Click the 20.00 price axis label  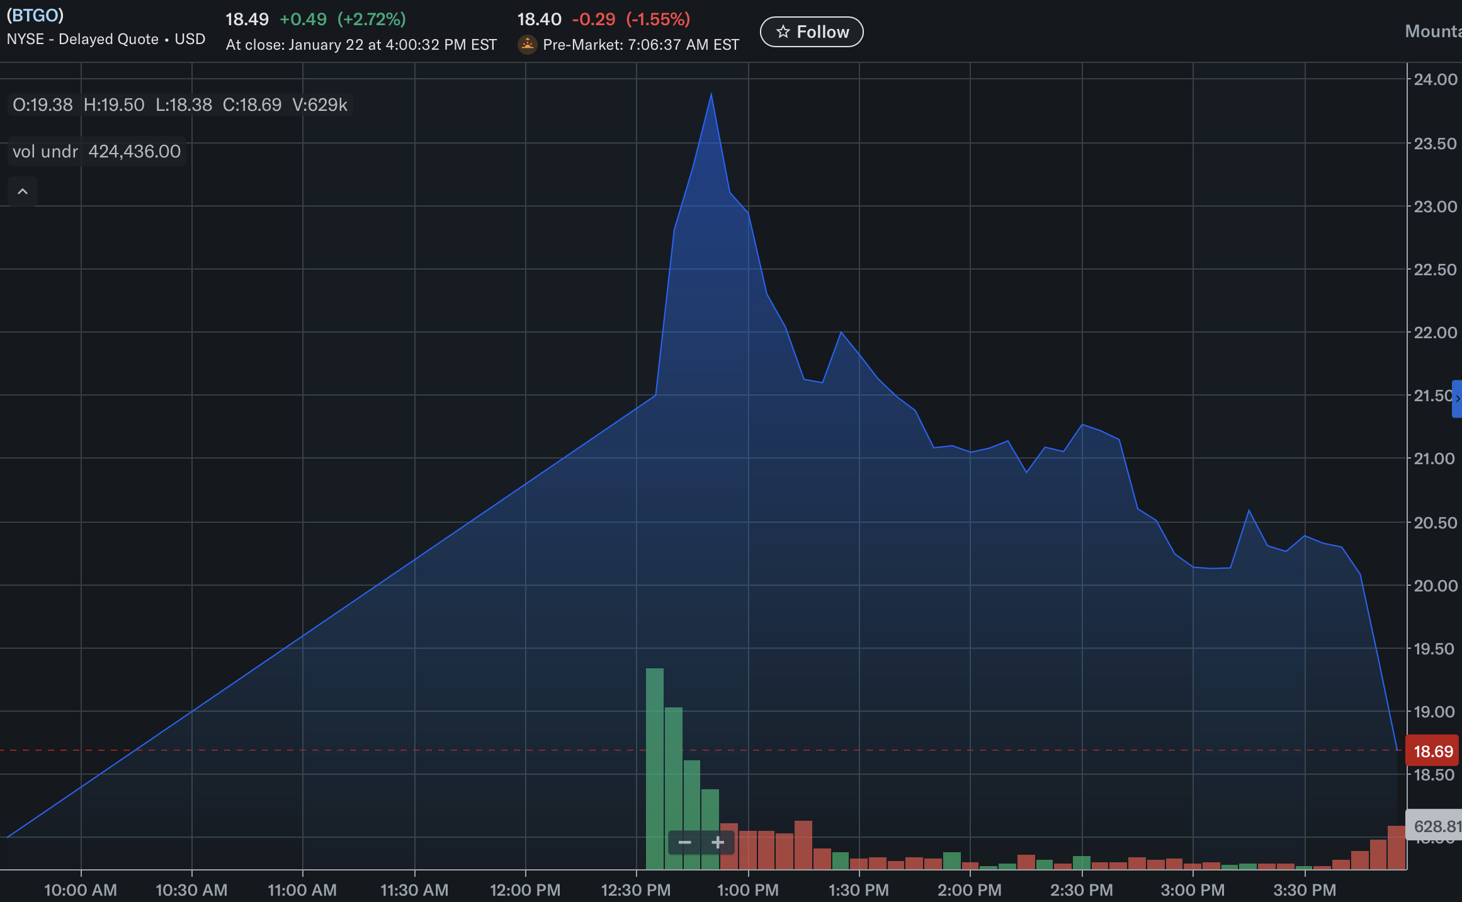[x=1435, y=586]
